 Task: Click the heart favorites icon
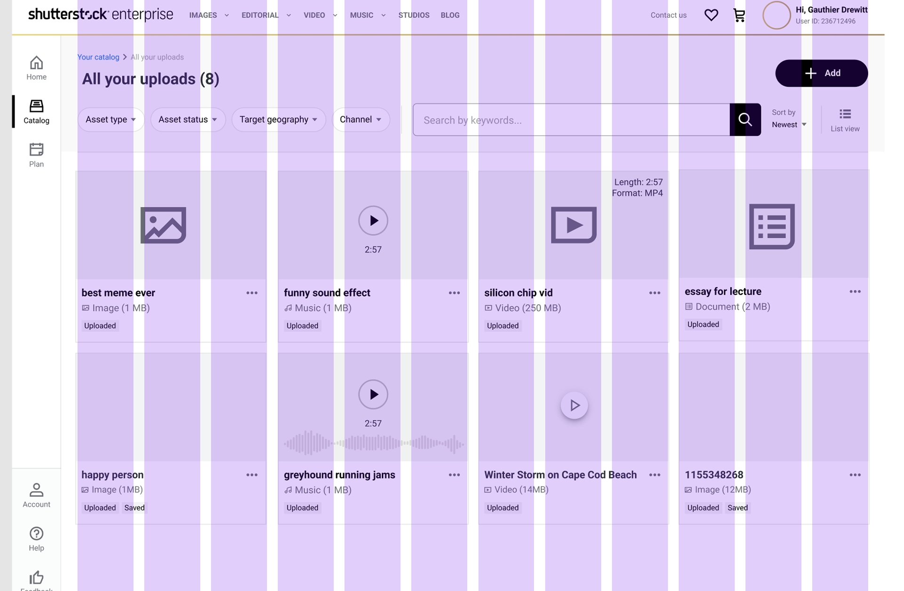[711, 15]
